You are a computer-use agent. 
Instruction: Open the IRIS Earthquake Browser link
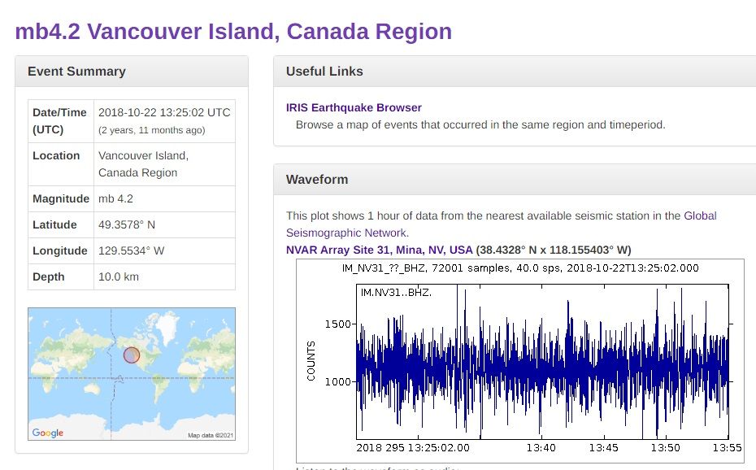(x=354, y=107)
